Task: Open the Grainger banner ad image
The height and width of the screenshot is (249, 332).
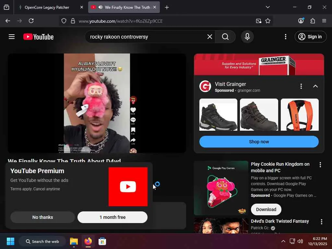Action: coord(259,65)
